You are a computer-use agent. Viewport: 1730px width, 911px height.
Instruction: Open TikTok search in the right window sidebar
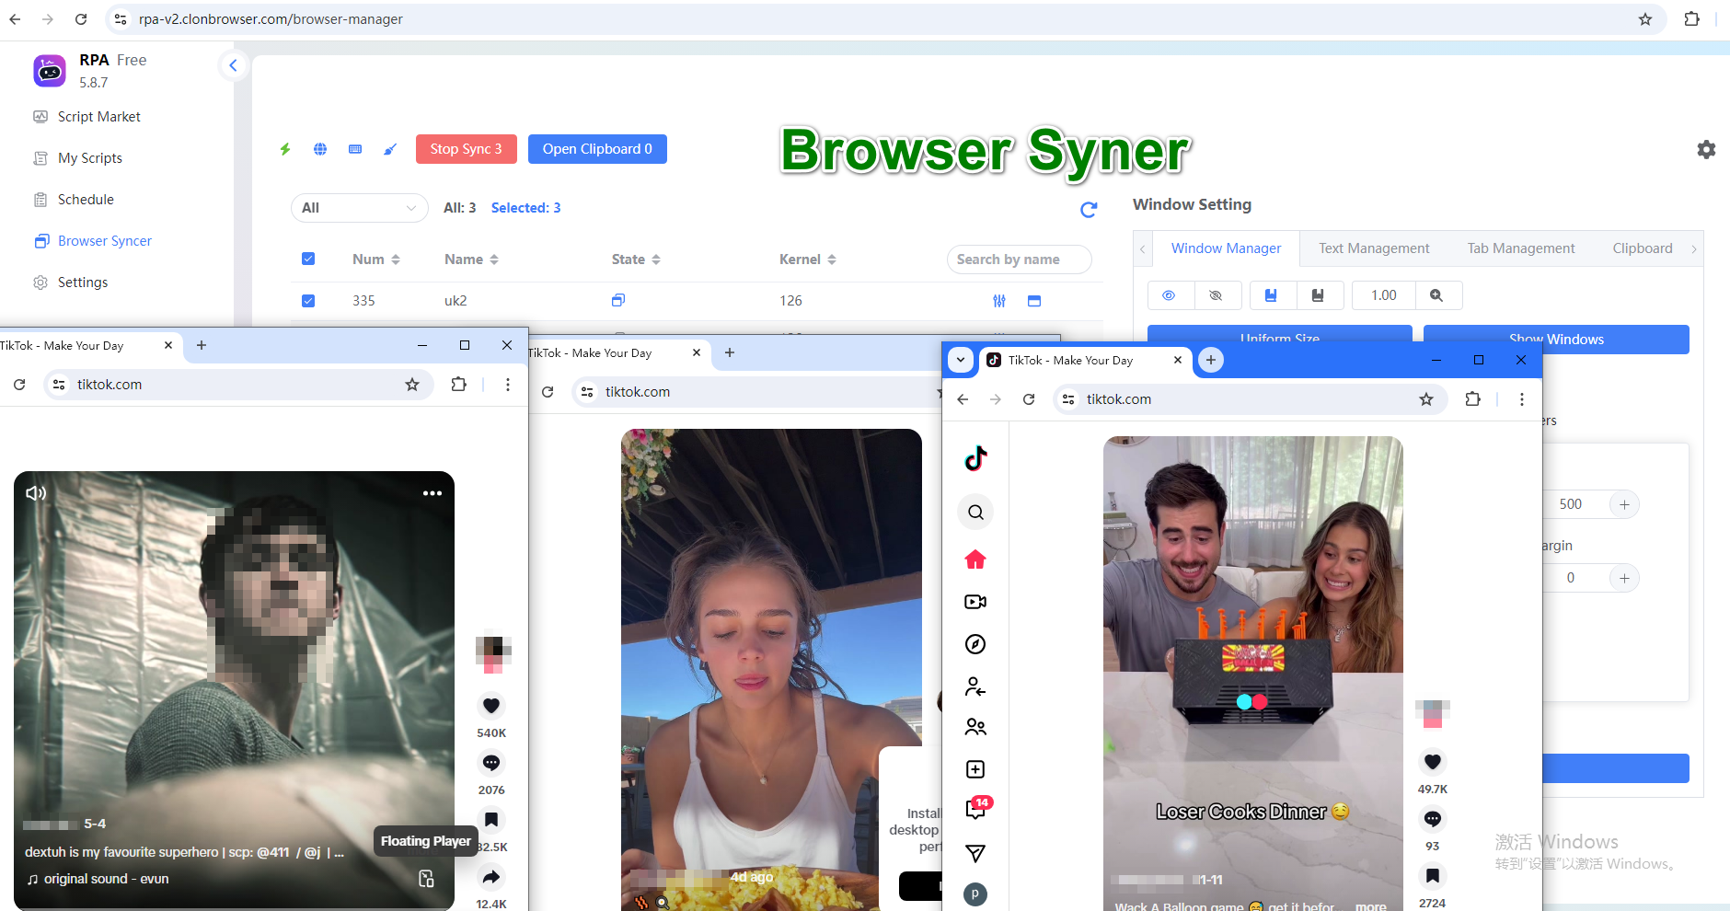[975, 513]
